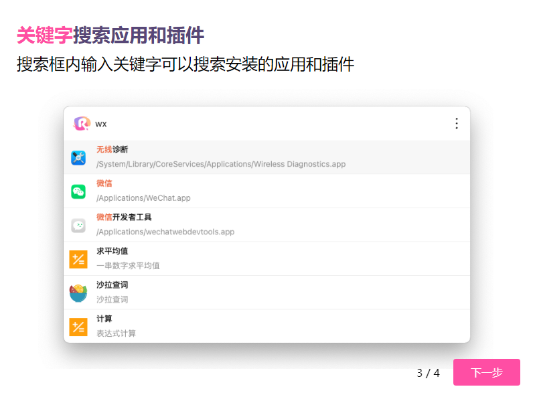
Task: Click the search field containing wx
Action: (x=269, y=124)
